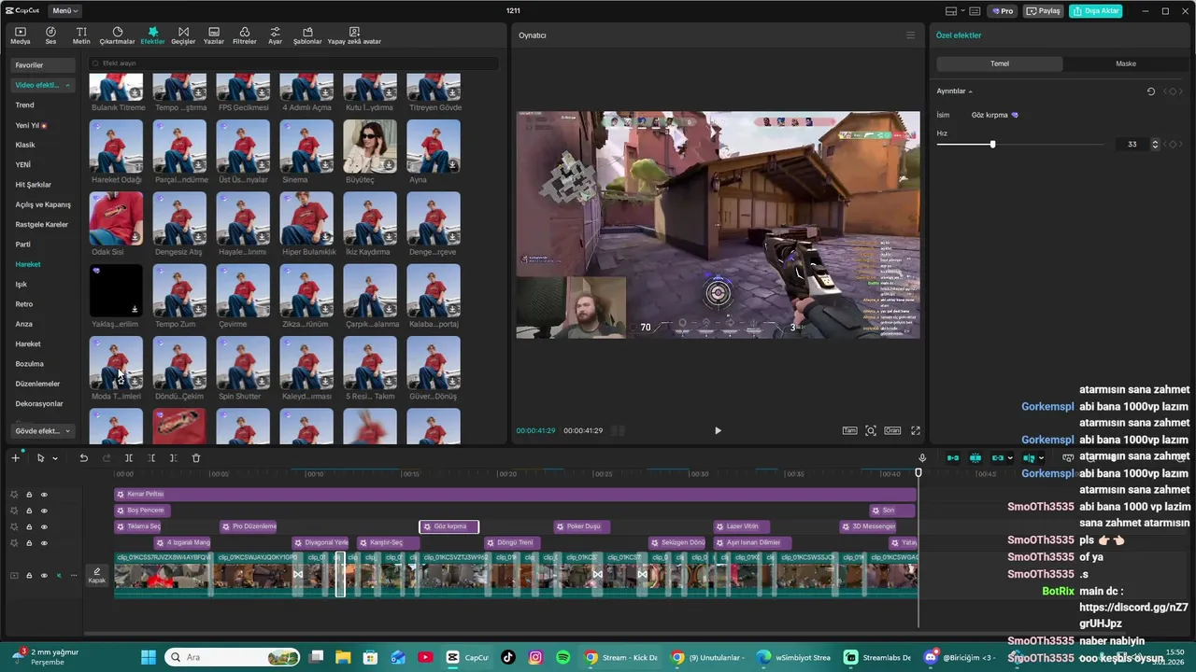Open the Ayar adjustment panel
The height and width of the screenshot is (672, 1196).
[x=275, y=35]
